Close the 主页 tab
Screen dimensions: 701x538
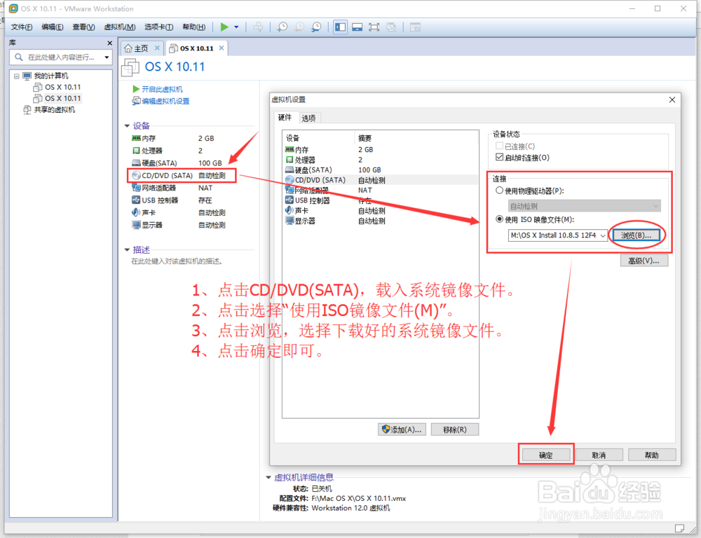coord(157,48)
